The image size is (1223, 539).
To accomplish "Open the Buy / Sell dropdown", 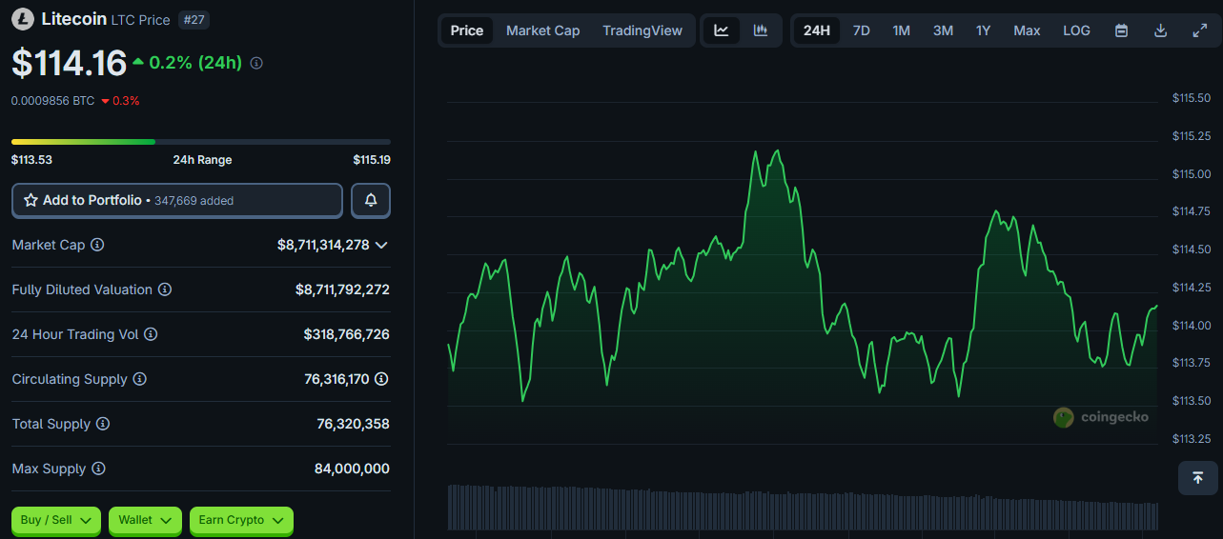I will pyautogui.click(x=56, y=520).
